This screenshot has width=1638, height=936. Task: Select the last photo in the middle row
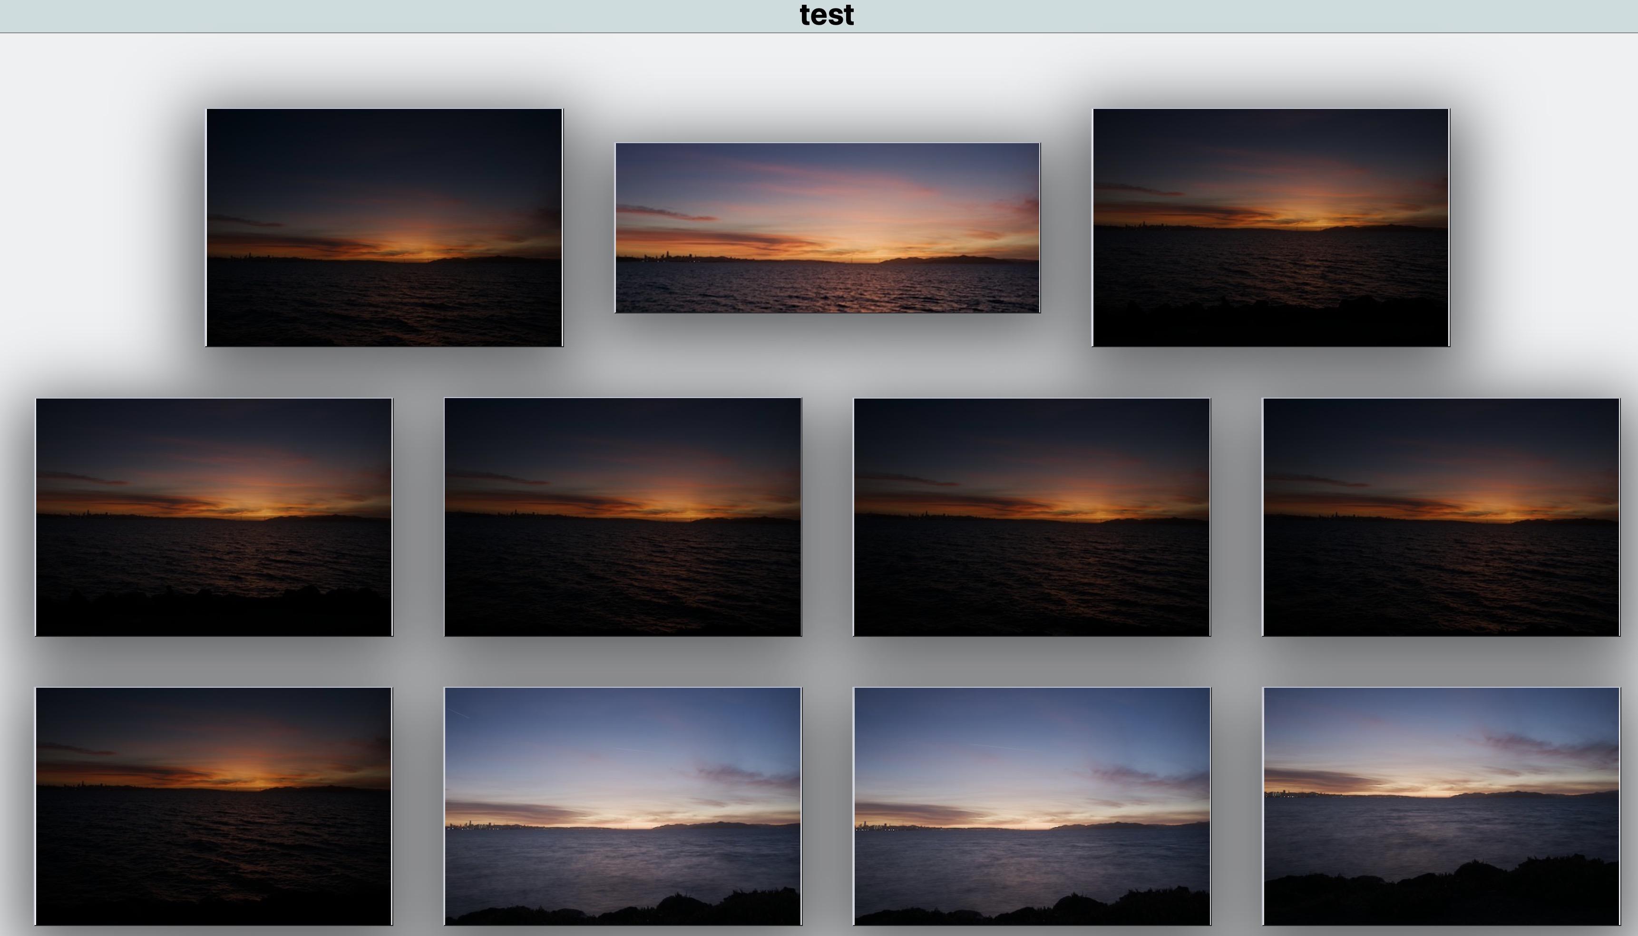click(1441, 517)
